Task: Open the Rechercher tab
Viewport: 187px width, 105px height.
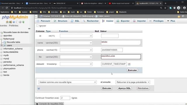Action: 91,21
